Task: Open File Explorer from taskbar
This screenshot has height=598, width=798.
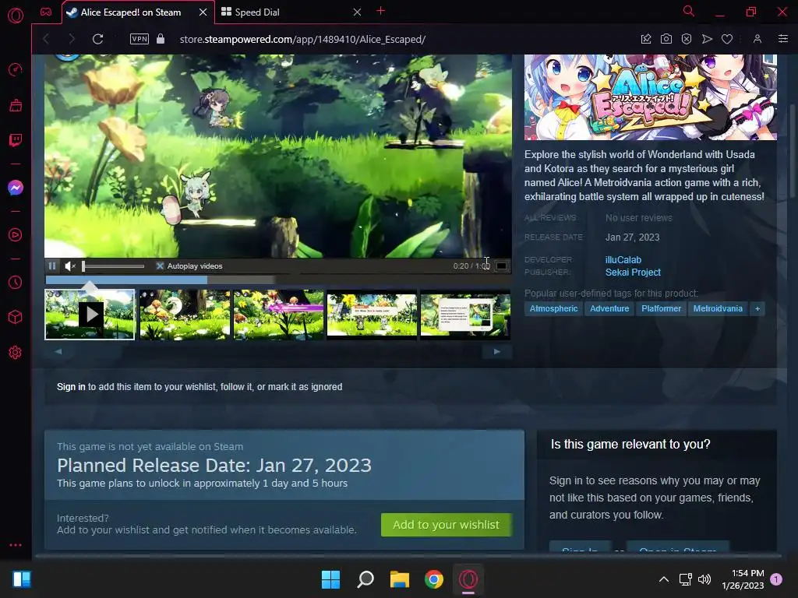Action: 400,579
